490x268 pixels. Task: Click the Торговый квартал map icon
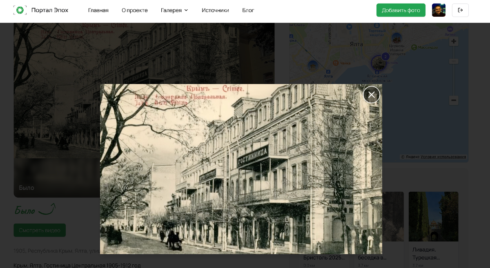pyautogui.click(x=377, y=25)
